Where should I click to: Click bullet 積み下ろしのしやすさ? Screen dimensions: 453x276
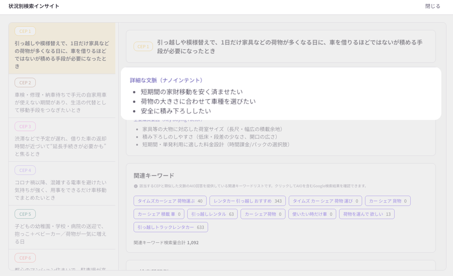(x=211, y=137)
